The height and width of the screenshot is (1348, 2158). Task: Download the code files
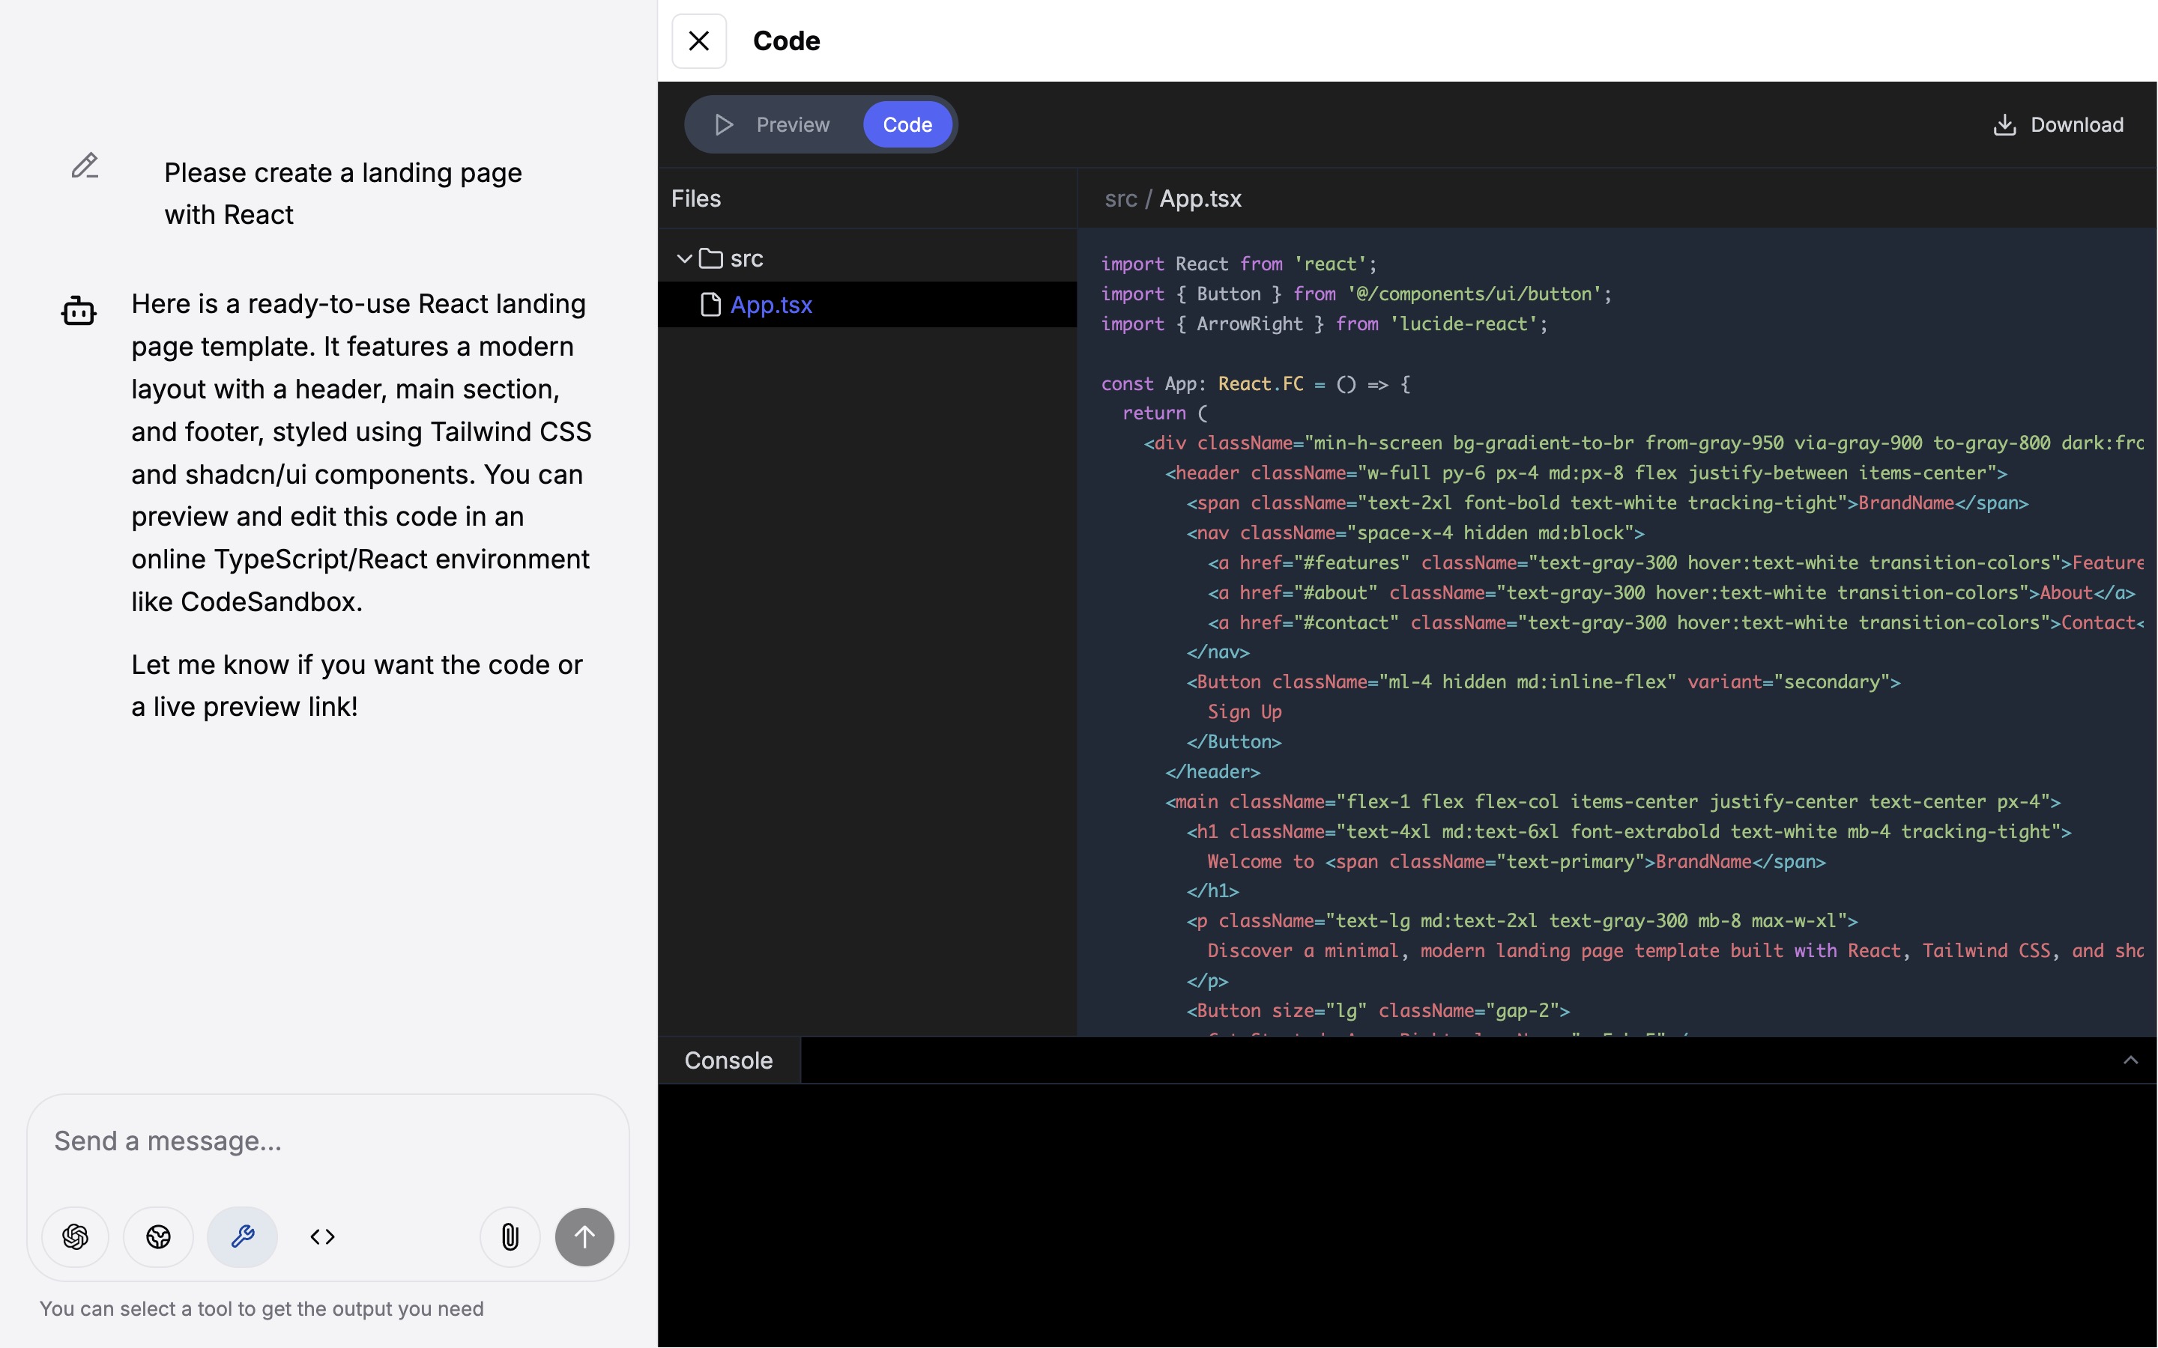[2058, 125]
